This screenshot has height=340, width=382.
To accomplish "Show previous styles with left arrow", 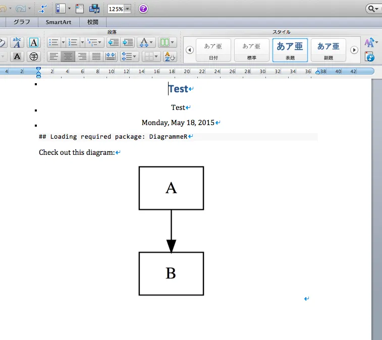I will coord(190,50).
